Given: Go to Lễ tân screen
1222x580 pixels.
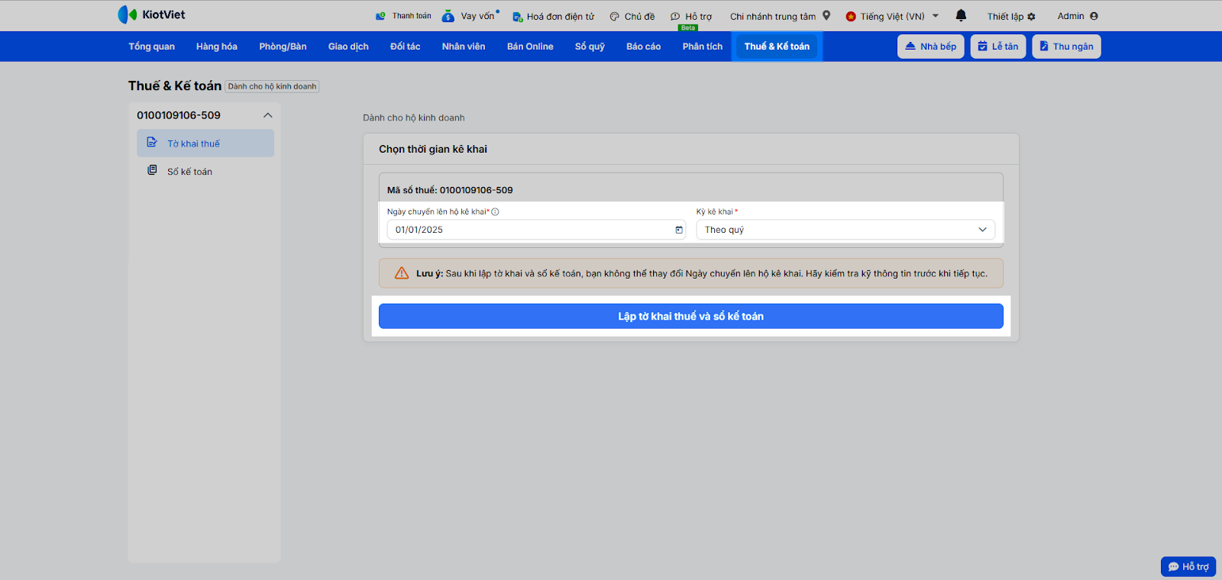Looking at the screenshot, I should click(998, 47).
